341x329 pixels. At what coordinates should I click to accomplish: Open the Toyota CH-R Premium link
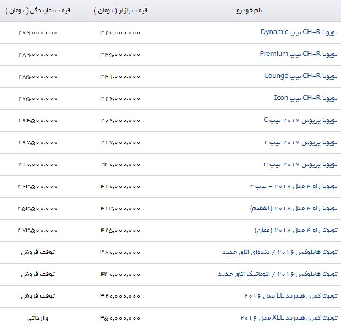tap(299, 54)
